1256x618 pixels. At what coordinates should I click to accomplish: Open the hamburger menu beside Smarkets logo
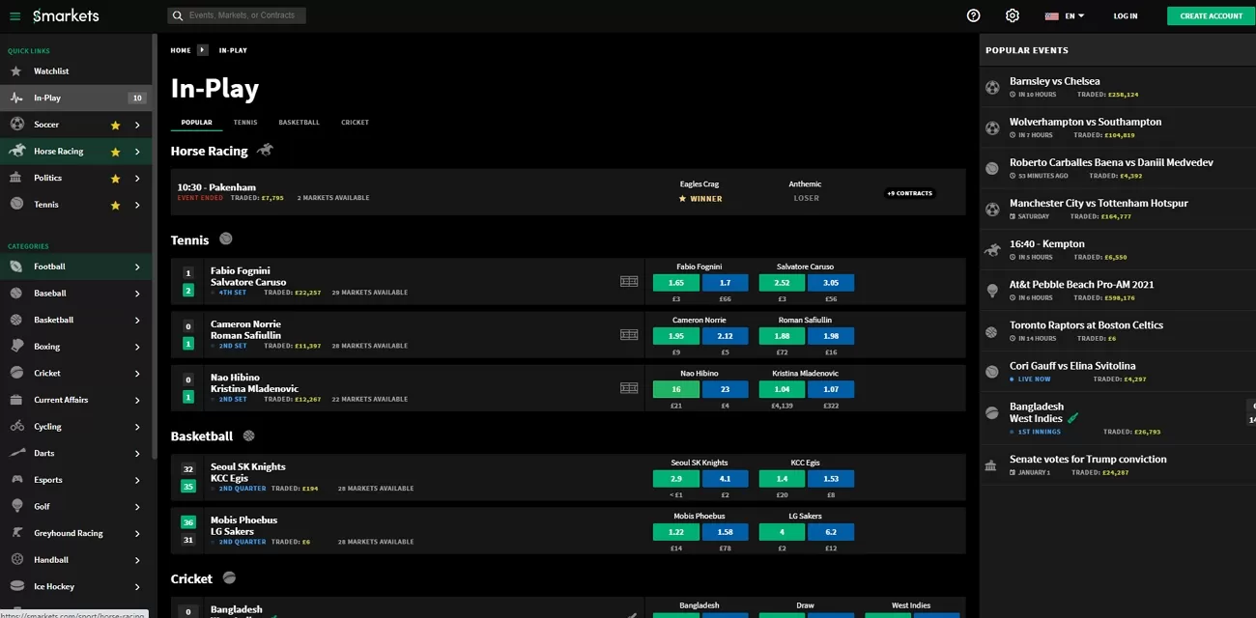pyautogui.click(x=14, y=15)
